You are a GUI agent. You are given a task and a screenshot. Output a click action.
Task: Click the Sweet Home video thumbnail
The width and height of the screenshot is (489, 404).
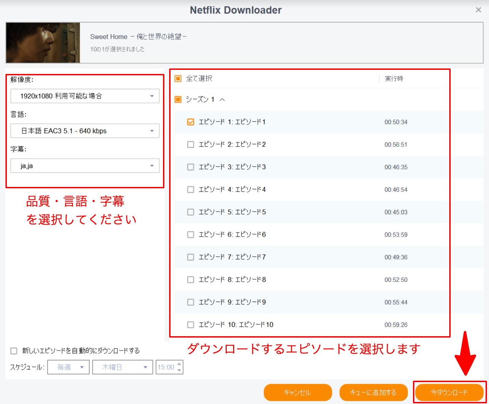pos(43,43)
